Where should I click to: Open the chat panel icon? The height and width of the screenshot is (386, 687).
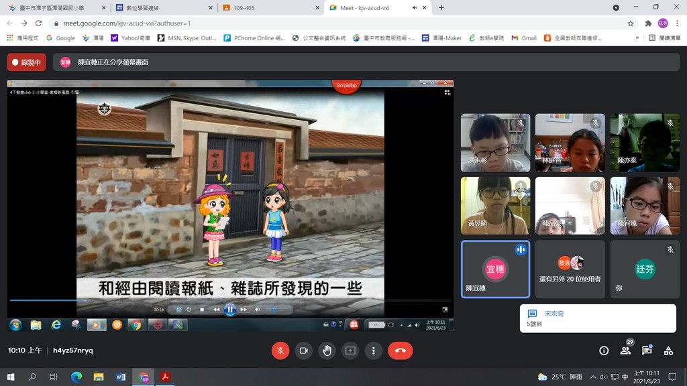point(647,350)
